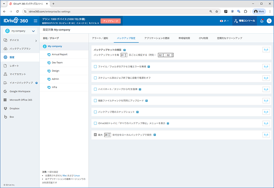The image size is (274, 188).
Task: Switch to the CPU制限 tab
Action: tap(203, 38)
